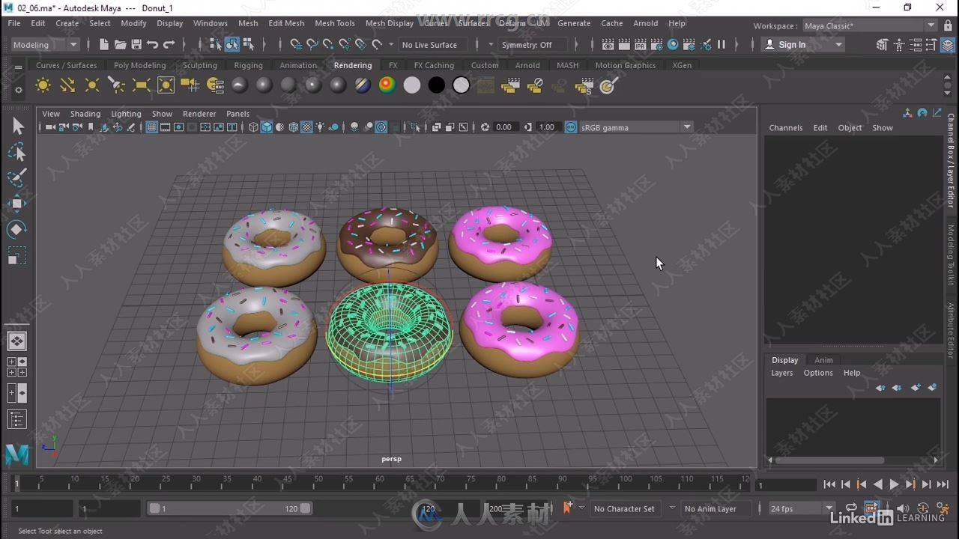Go to start of playback range
This screenshot has width=959, height=539.
coord(829,485)
